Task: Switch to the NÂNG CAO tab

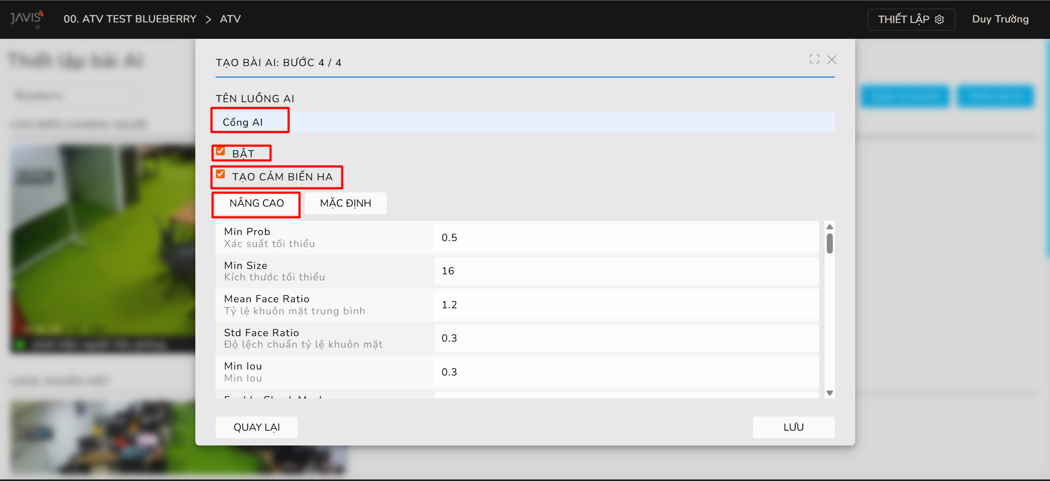Action: click(x=257, y=203)
